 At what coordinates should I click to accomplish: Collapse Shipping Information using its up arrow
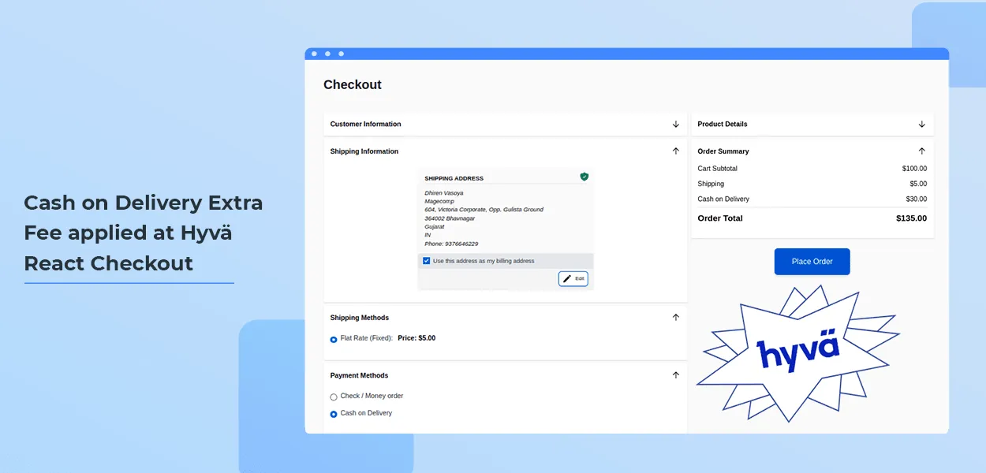point(675,151)
